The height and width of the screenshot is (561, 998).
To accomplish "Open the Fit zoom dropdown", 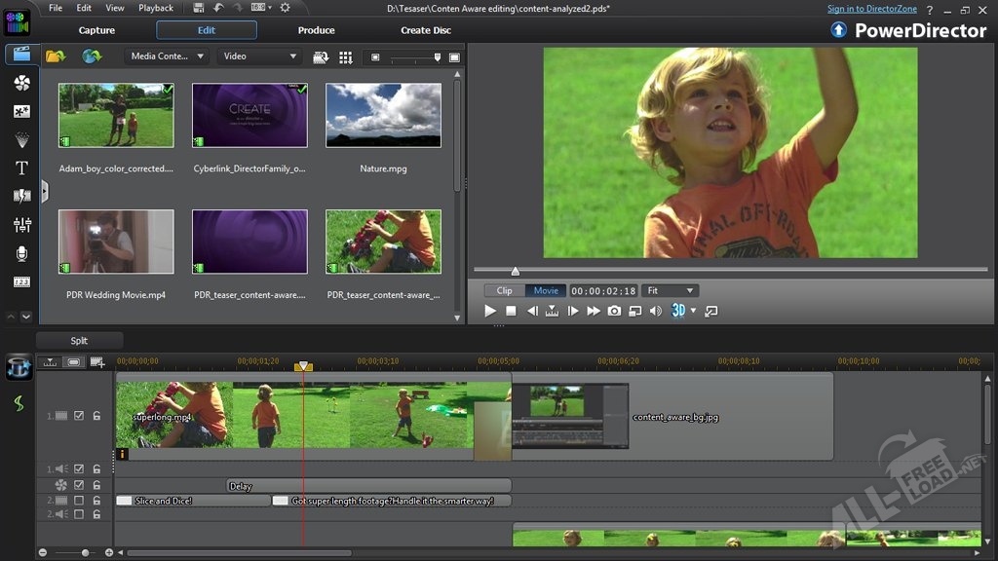I will click(x=672, y=290).
